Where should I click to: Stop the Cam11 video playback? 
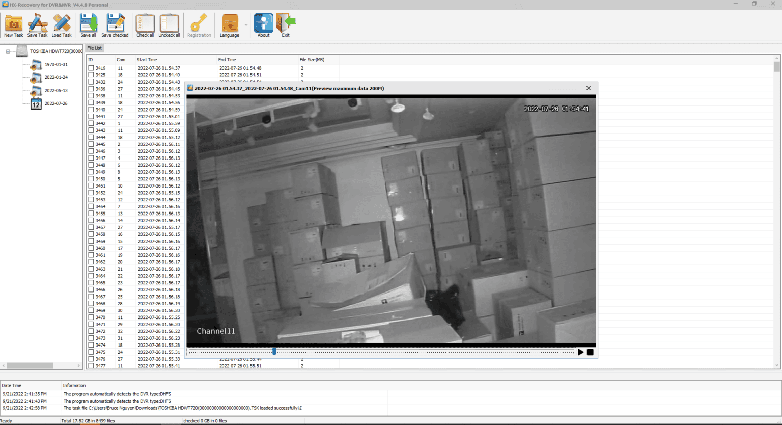coord(589,352)
